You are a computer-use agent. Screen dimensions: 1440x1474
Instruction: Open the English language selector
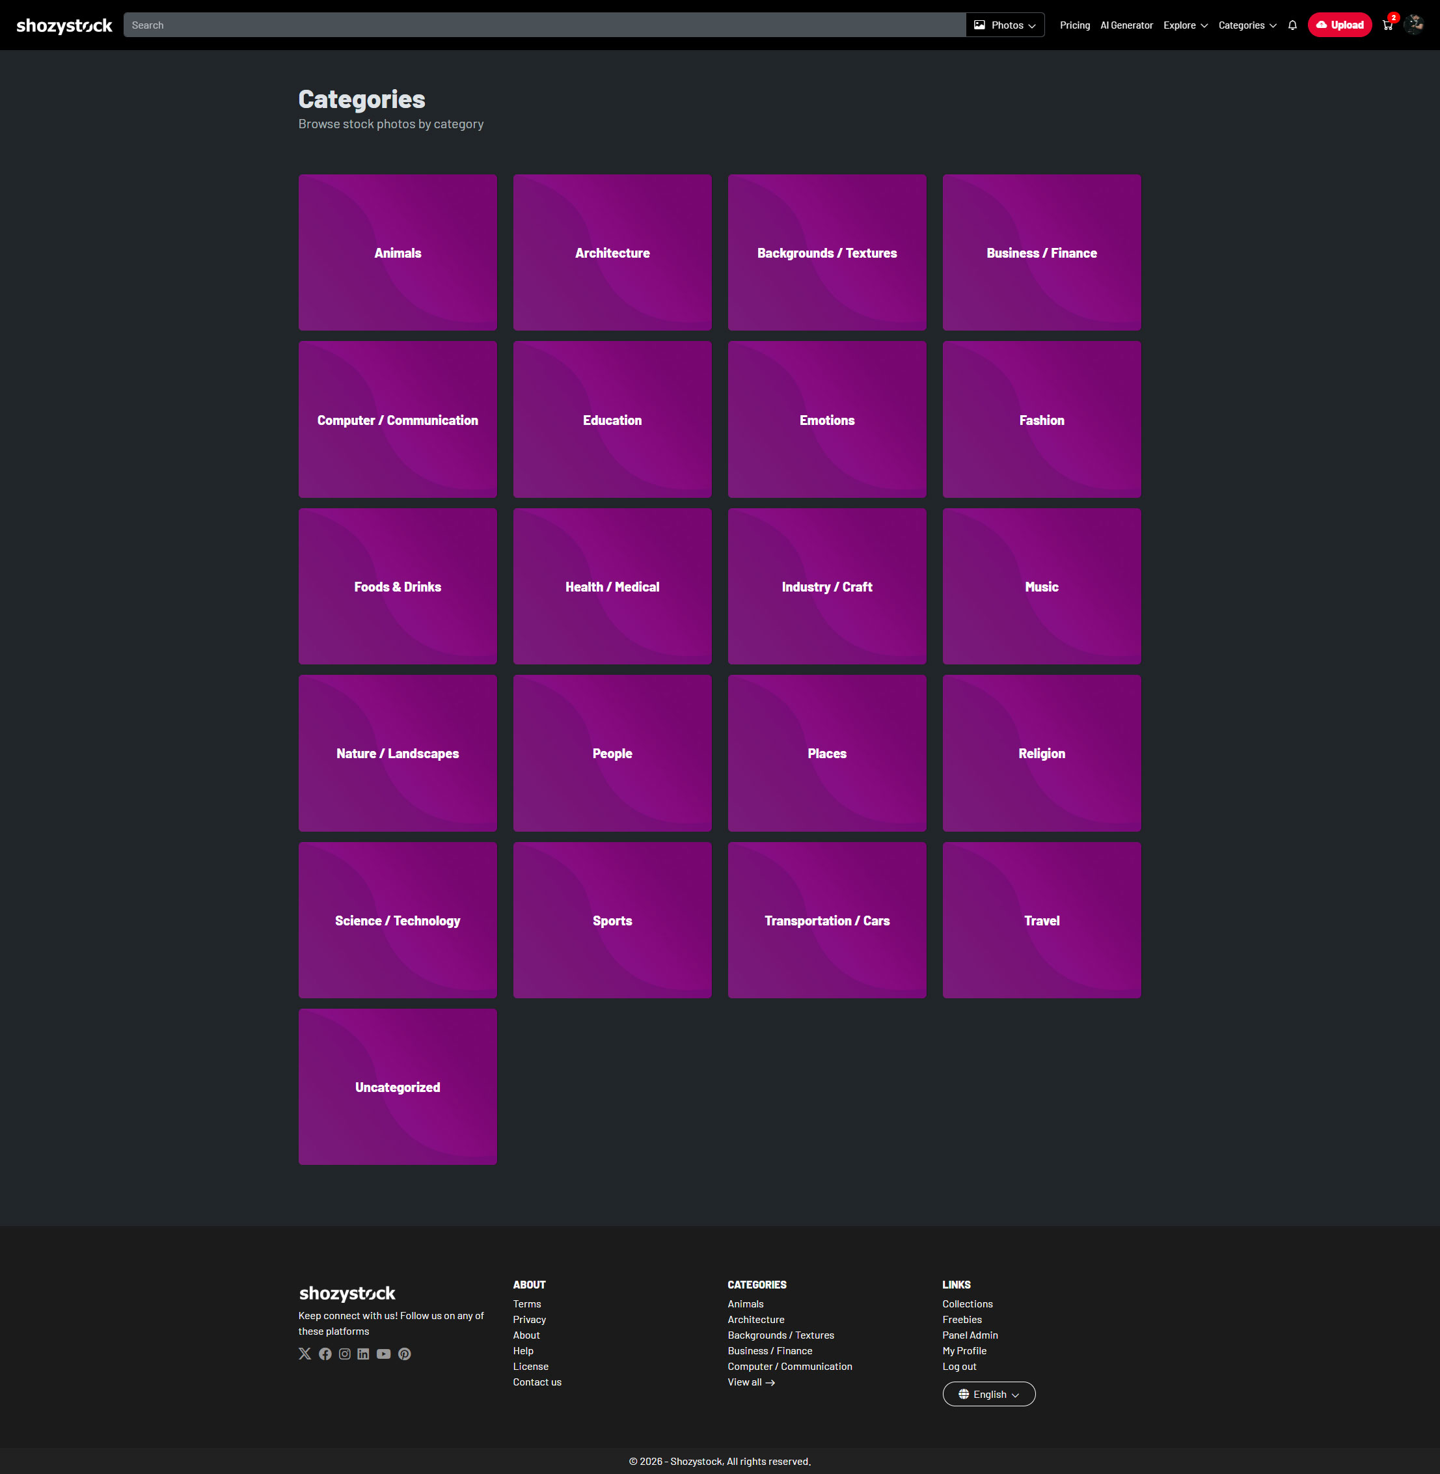pyautogui.click(x=988, y=1394)
